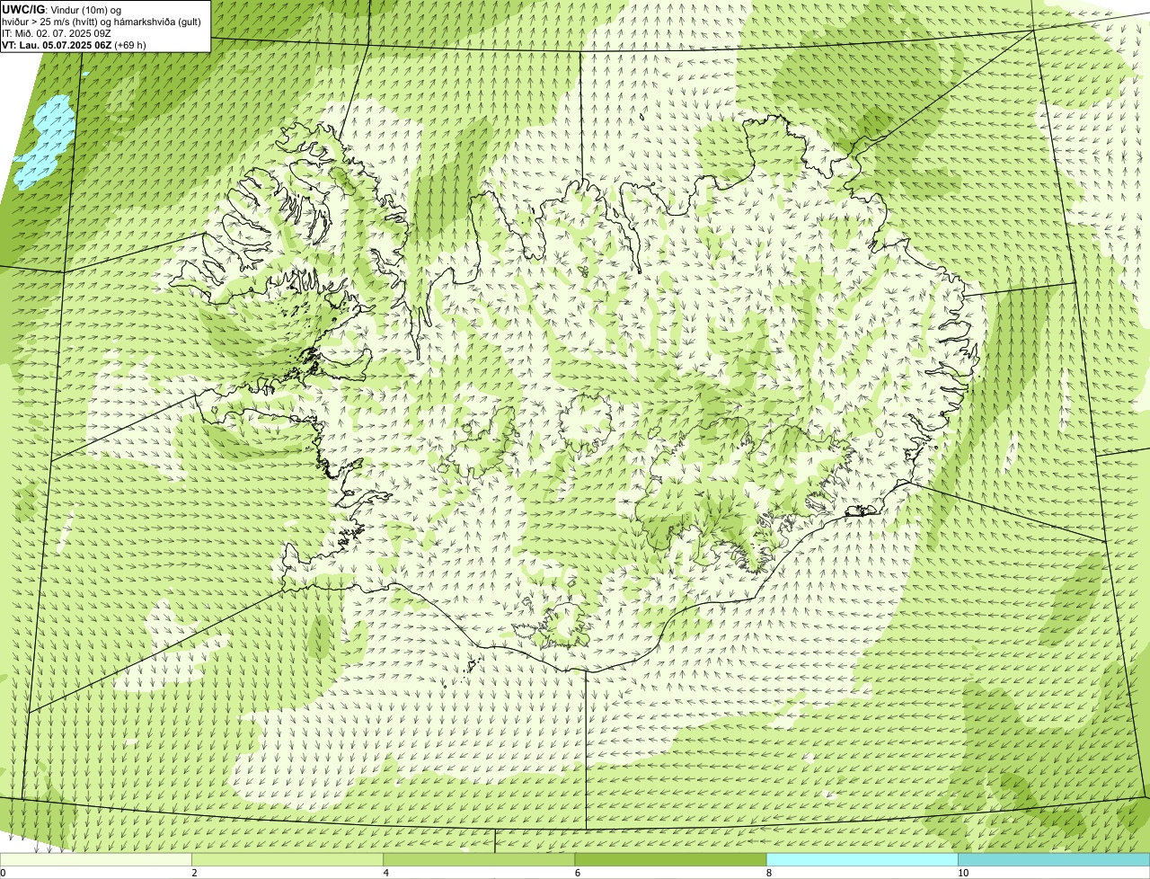
Task: Click the "6" label on the wind scale
Action: (577, 873)
